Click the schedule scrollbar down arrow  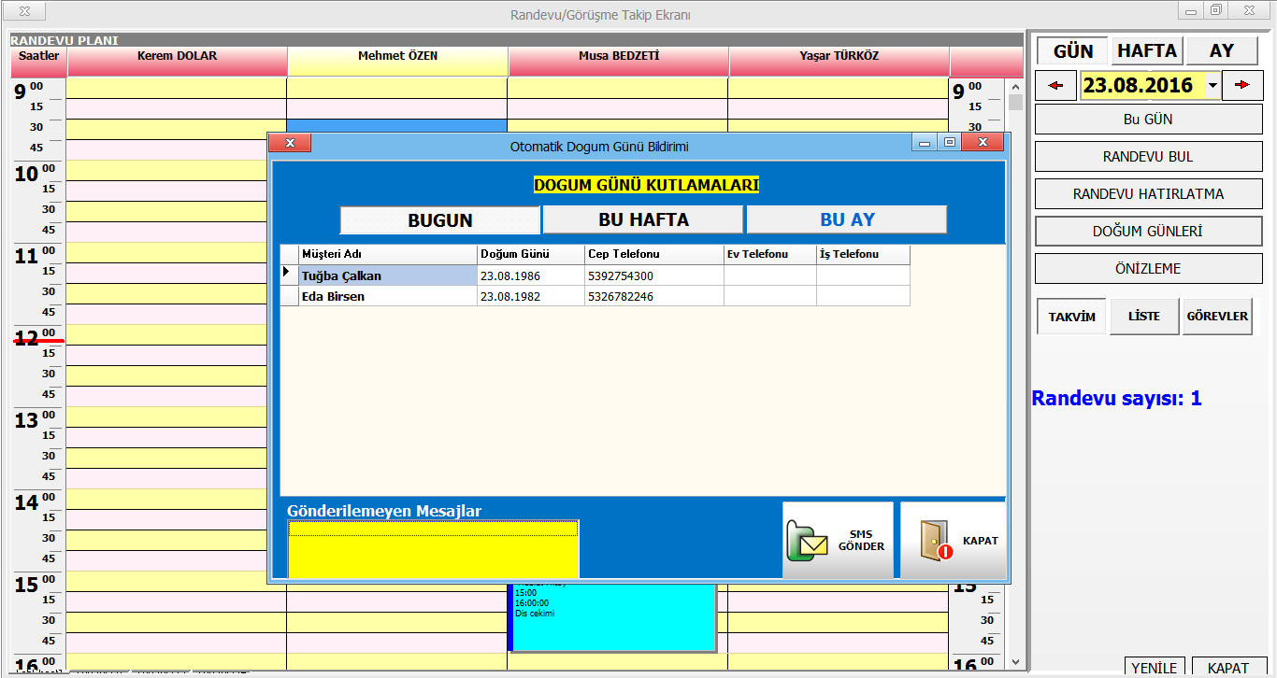click(1016, 662)
